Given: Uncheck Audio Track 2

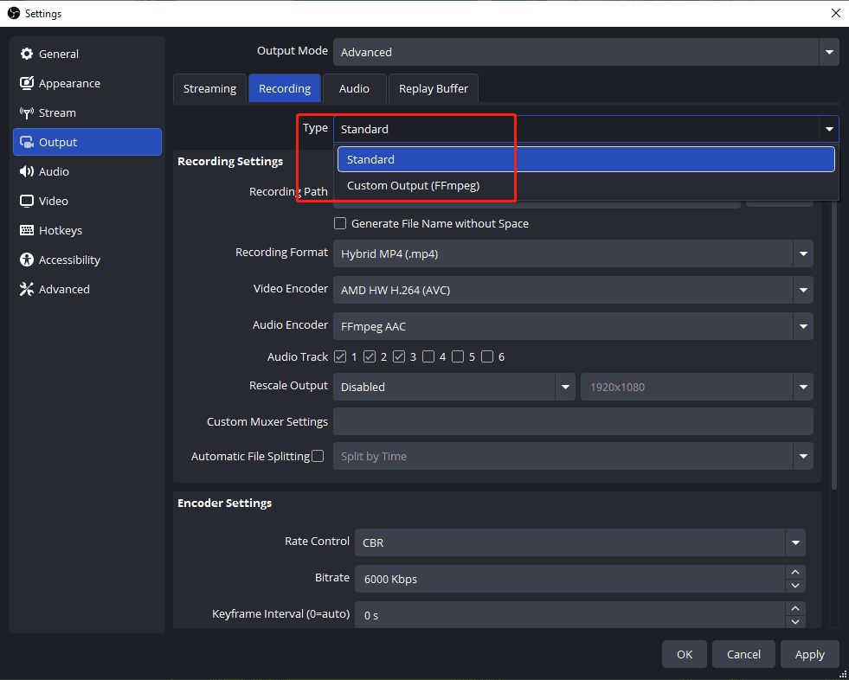Looking at the screenshot, I should [370, 356].
